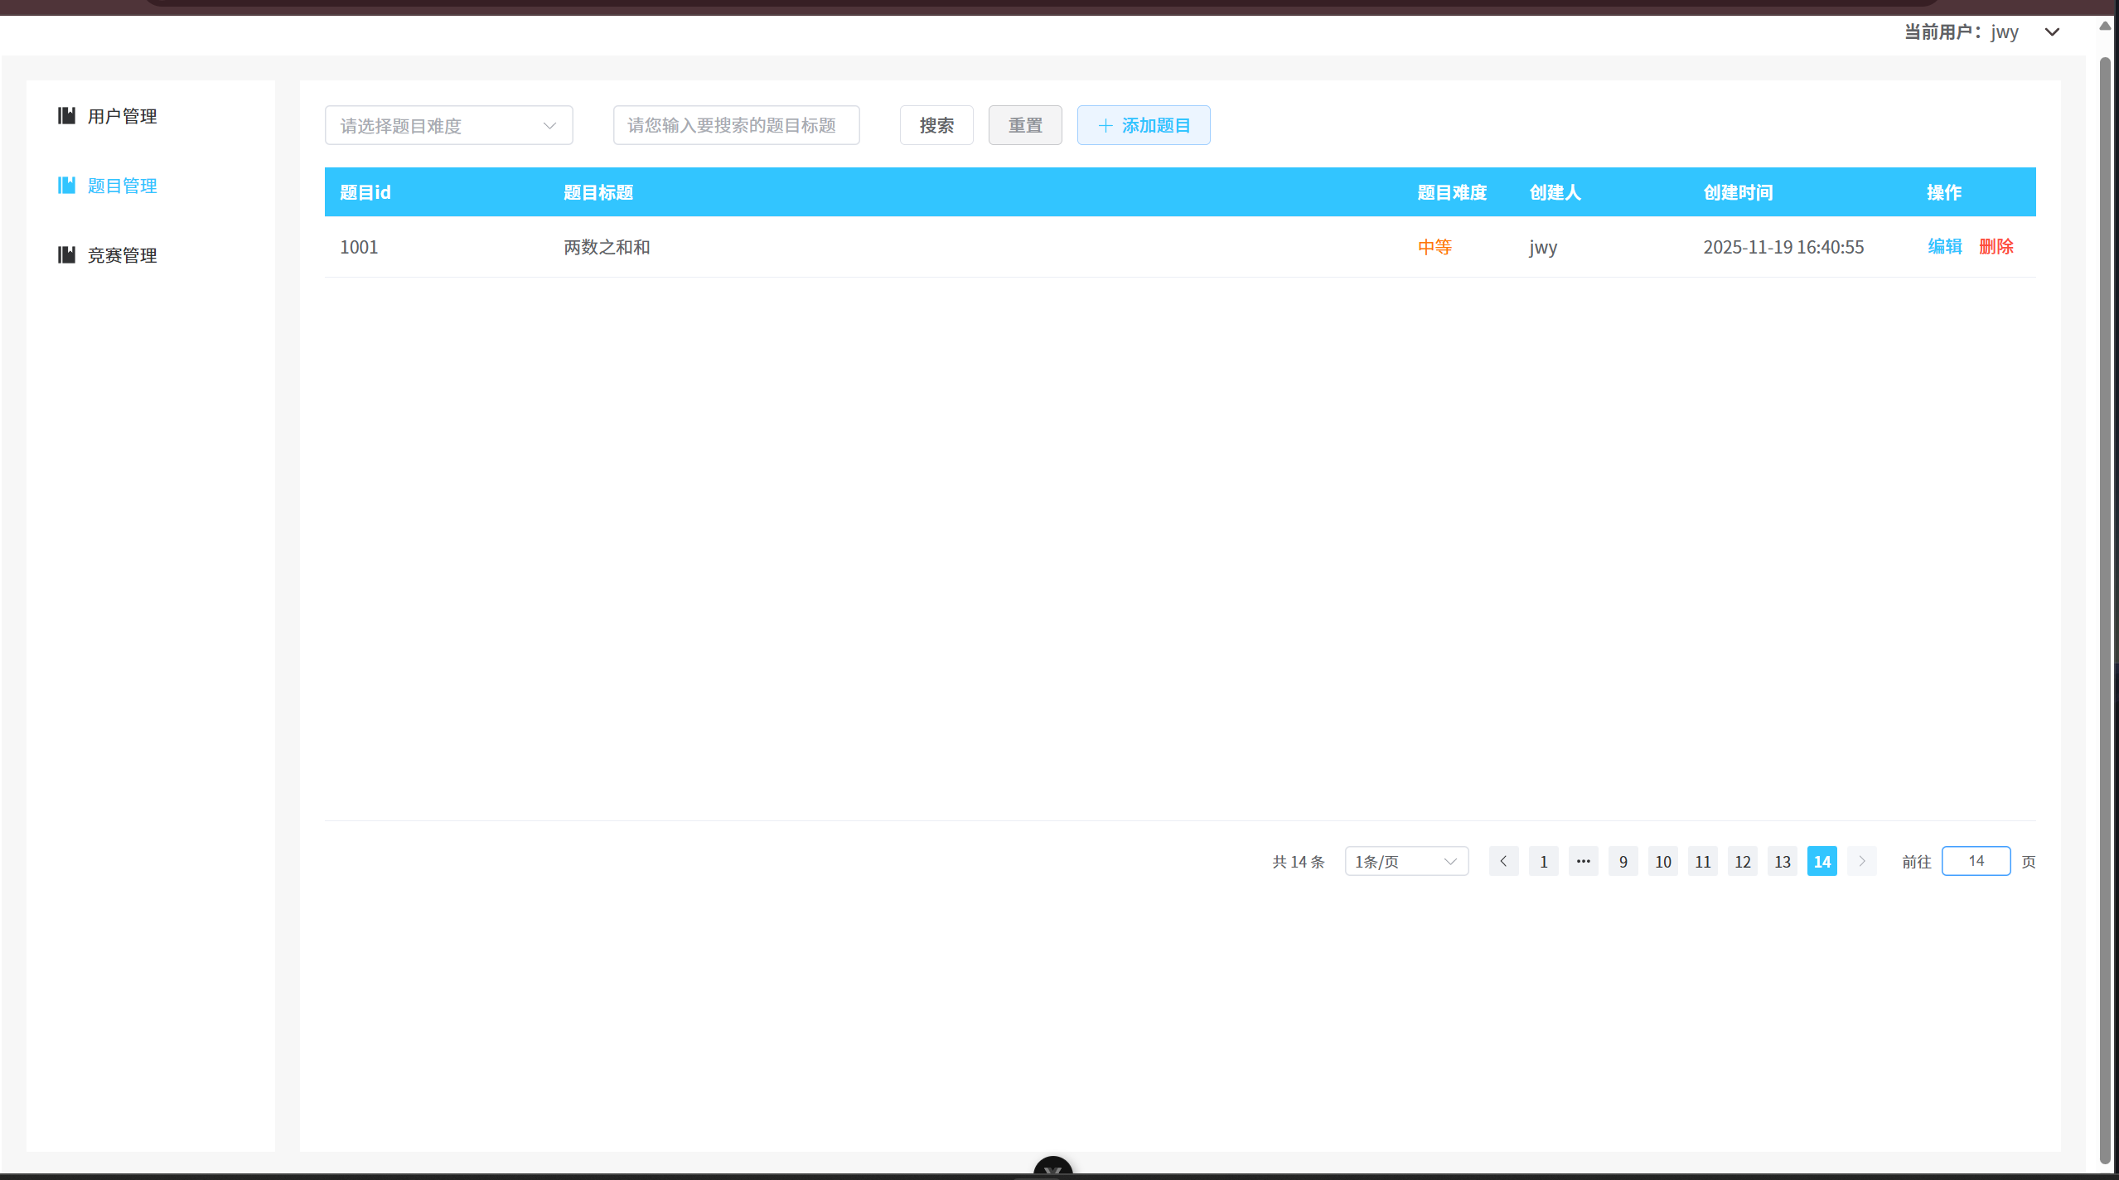
Task: Click 编辑 to edit question 1001
Action: coord(1944,246)
